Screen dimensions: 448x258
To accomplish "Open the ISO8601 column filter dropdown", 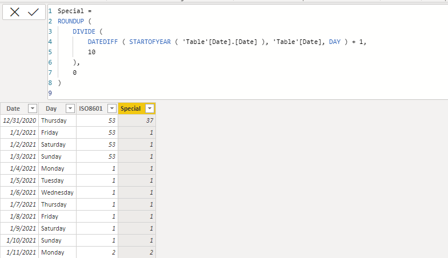I will 112,108.
